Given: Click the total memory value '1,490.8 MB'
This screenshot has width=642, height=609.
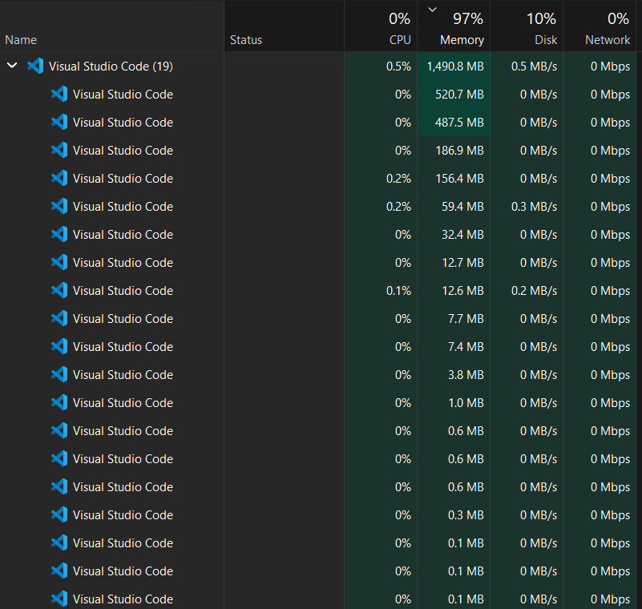Looking at the screenshot, I should 455,67.
